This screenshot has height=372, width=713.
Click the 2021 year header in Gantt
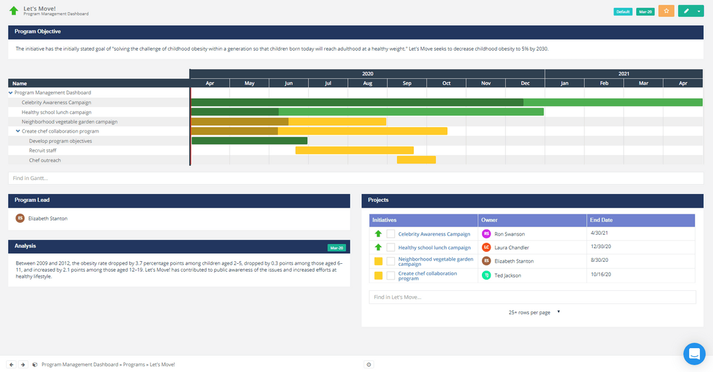coord(623,74)
